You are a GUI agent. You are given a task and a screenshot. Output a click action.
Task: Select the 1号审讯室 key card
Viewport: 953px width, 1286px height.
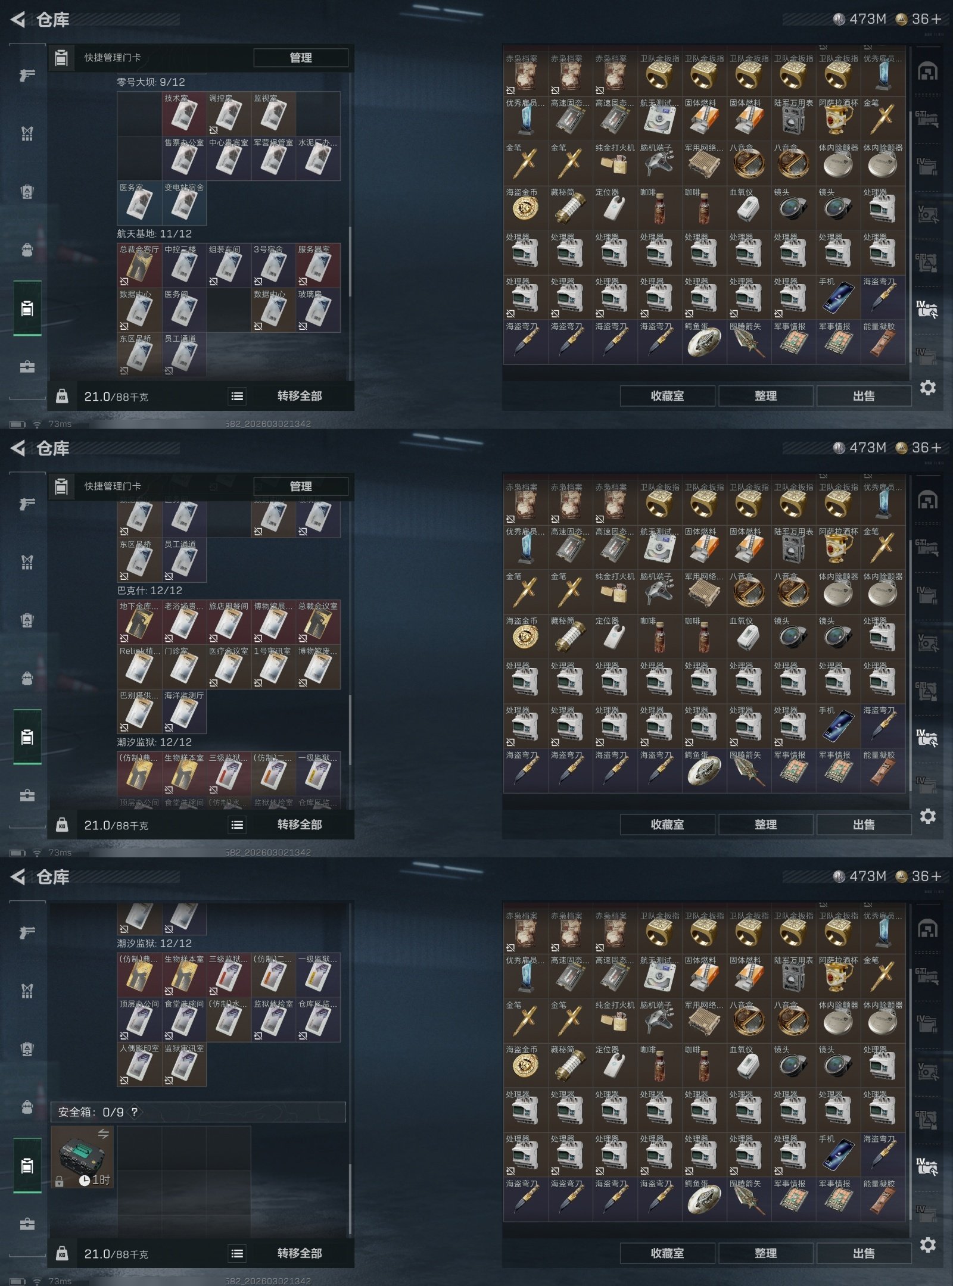coord(273,667)
